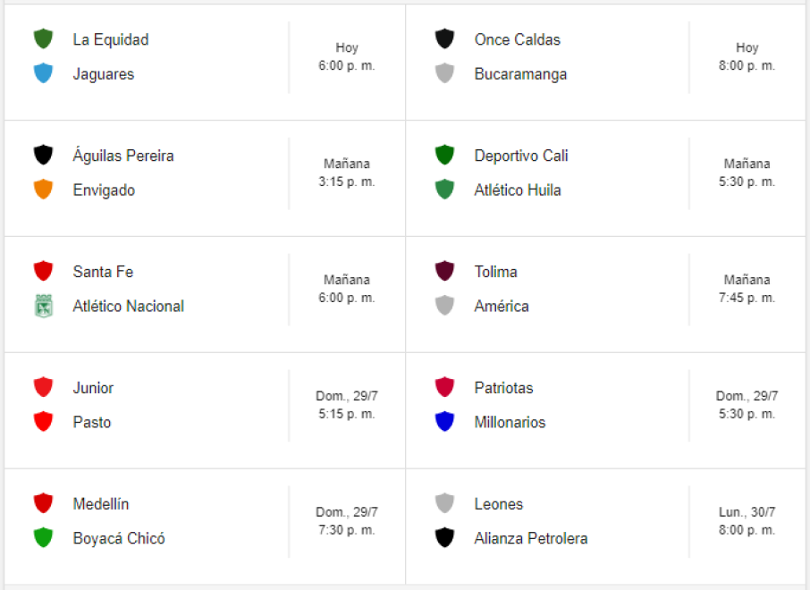Click Lun., 30/7 match date for Leones

pyautogui.click(x=747, y=512)
